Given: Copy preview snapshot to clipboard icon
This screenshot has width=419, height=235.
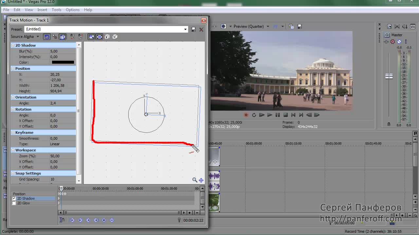Looking at the screenshot, I should coord(291,26).
